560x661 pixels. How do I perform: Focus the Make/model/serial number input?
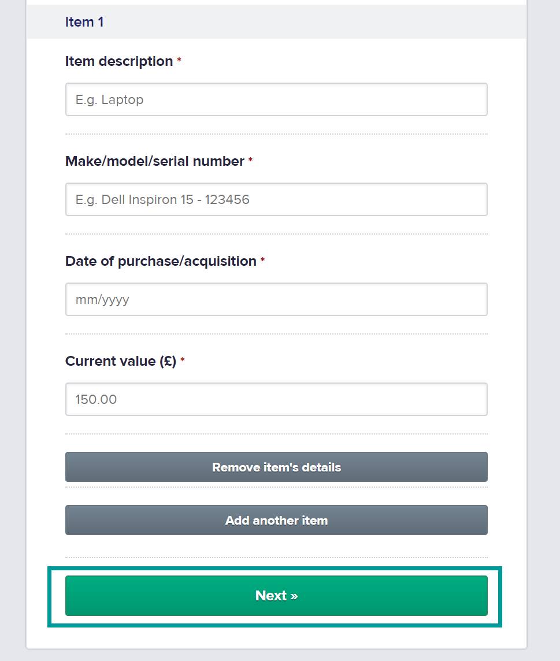276,199
